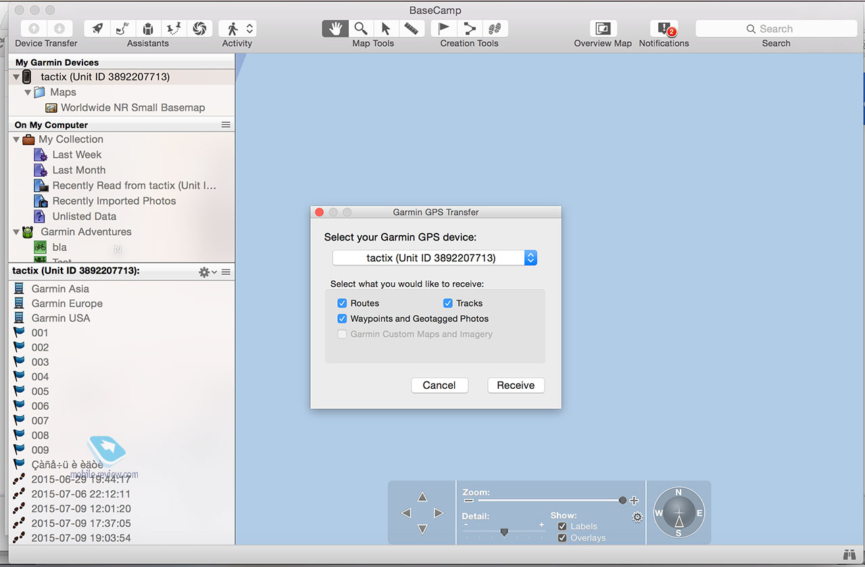Select the Garmin Asia waypoint

(x=60, y=289)
